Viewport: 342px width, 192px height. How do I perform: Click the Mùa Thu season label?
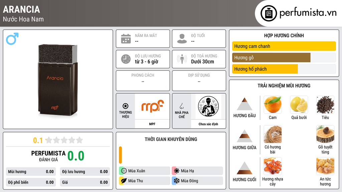(136, 181)
